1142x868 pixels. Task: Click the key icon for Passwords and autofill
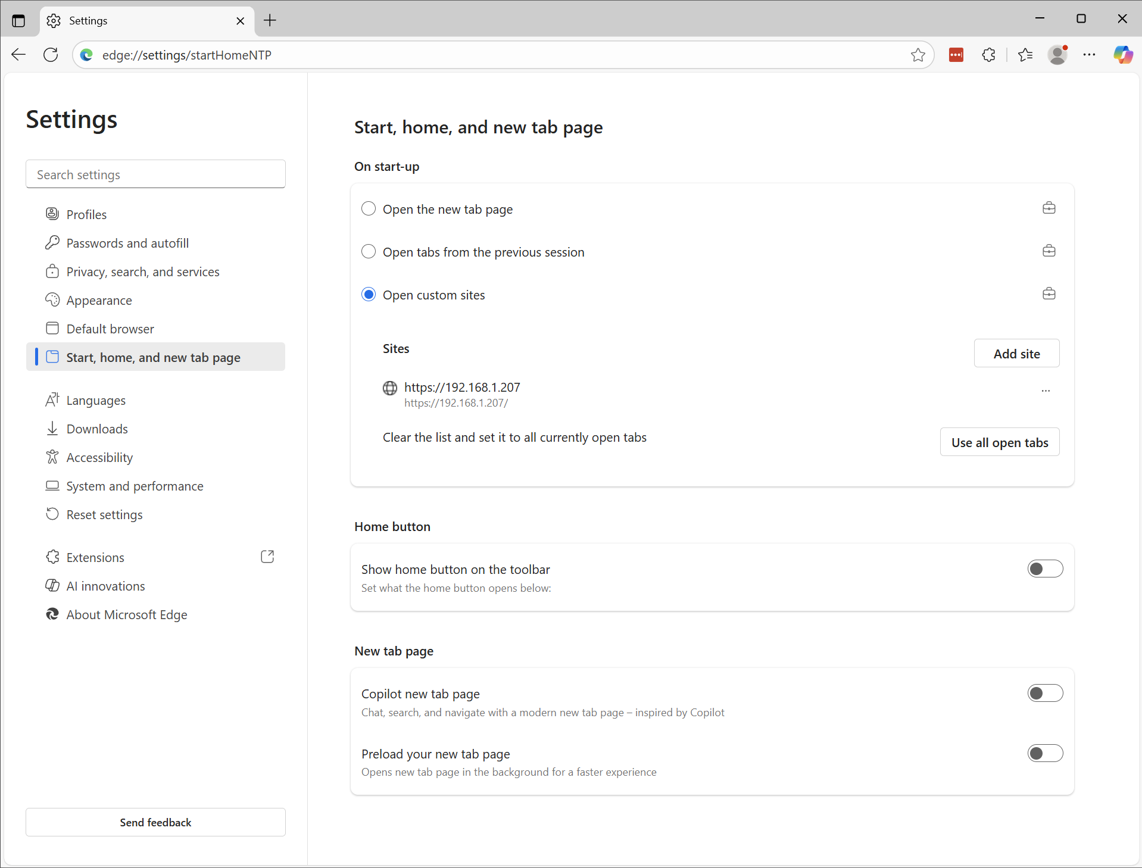(x=52, y=242)
